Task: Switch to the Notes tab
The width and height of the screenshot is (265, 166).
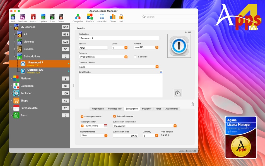Action: 158,109
